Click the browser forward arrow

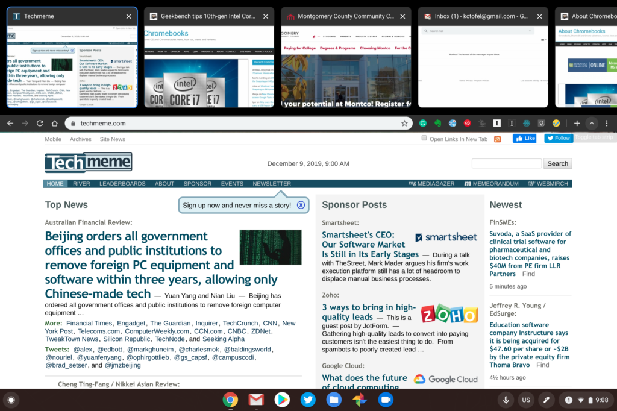tap(25, 123)
